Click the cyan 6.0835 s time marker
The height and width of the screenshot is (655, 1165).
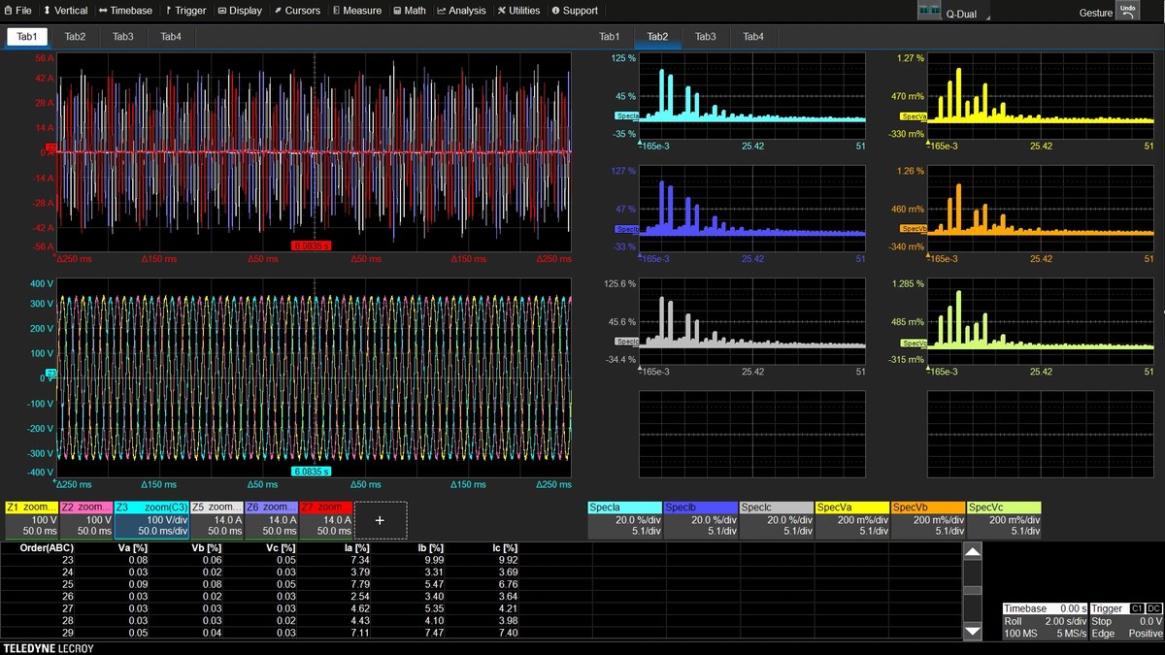click(312, 472)
